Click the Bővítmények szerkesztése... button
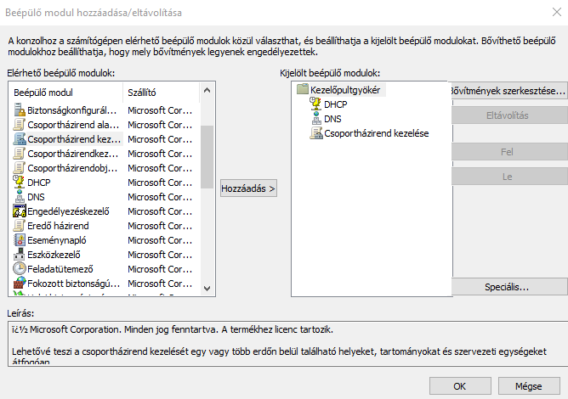The height and width of the screenshot is (399, 568). 507,91
